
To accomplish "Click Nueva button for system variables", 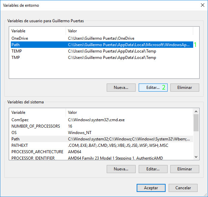I will (x=121, y=169).
